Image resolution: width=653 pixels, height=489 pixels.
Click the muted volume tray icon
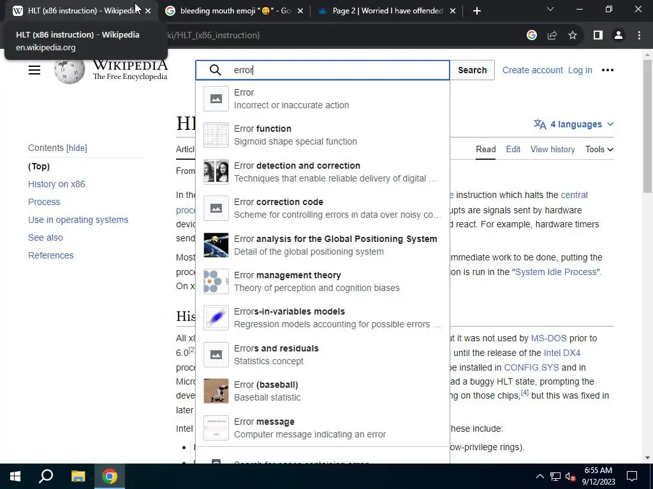tap(571, 476)
